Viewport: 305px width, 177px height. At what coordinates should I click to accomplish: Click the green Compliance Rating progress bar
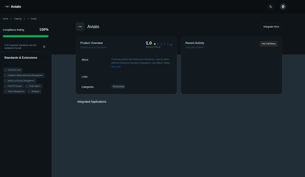pos(26,36)
